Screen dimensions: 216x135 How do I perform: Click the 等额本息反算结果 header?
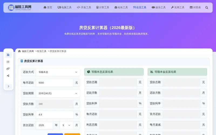114,72
